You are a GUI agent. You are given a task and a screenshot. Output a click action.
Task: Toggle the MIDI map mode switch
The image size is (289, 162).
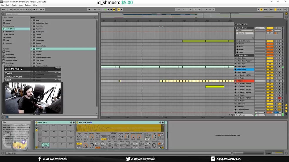[x=272, y=10]
